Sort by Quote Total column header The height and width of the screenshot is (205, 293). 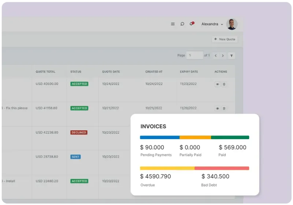(45, 72)
